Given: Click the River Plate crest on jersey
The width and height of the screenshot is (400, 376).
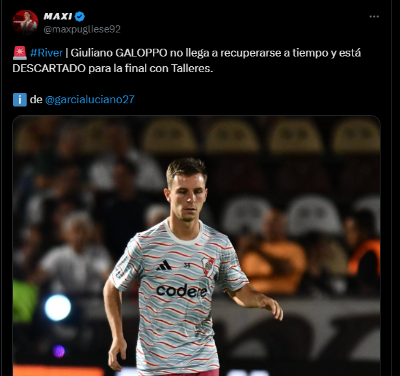Looking at the screenshot, I should [208, 267].
